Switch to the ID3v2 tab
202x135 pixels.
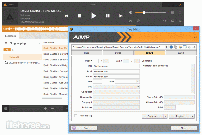click(181, 53)
